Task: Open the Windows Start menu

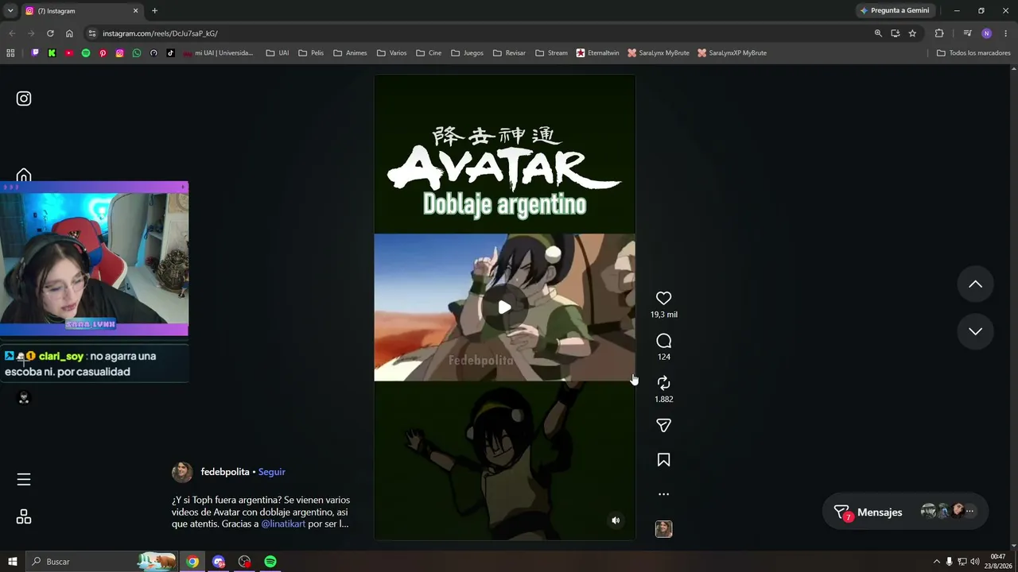Action: 13,562
